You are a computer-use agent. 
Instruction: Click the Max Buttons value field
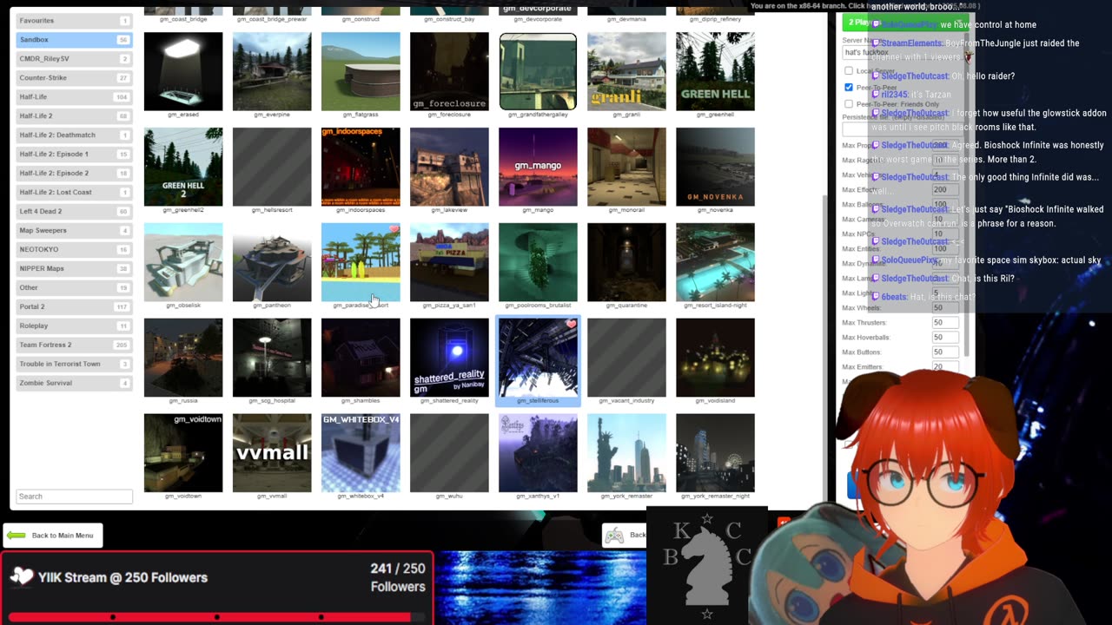[945, 352]
